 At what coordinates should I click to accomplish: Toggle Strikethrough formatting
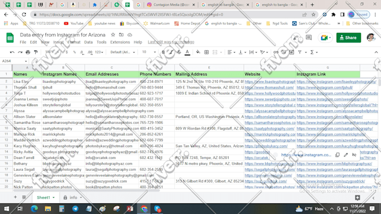pos(179,52)
